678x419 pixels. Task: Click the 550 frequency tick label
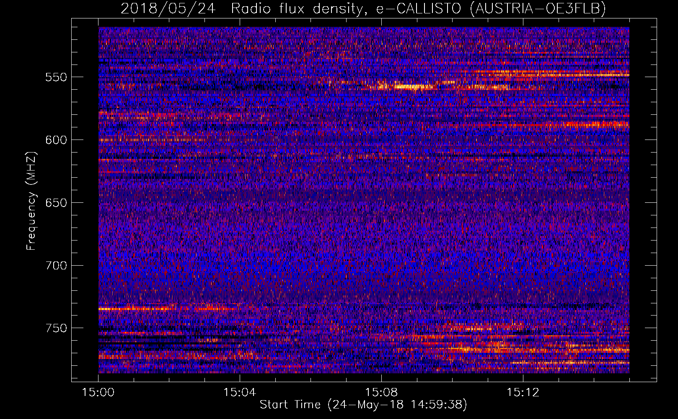click(x=56, y=77)
